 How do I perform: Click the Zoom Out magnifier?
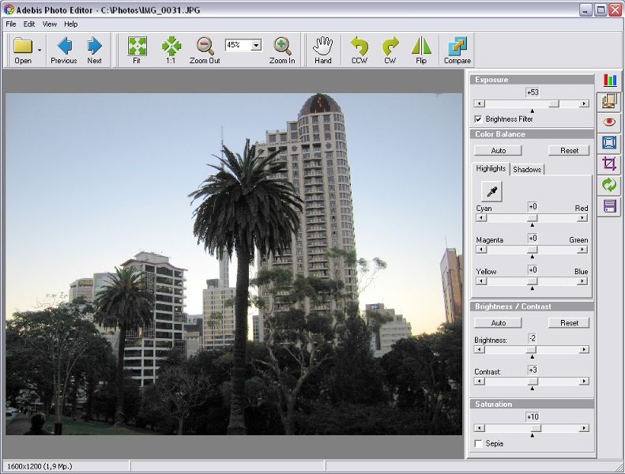tap(205, 51)
